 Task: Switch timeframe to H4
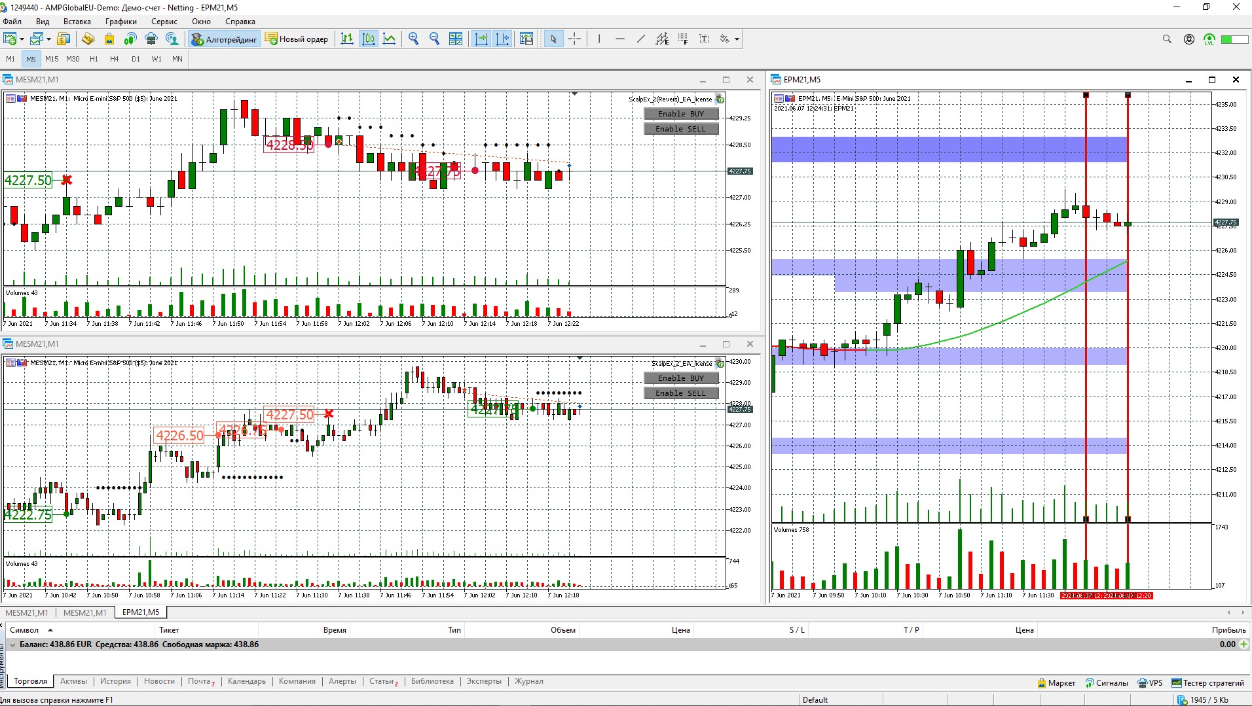point(115,59)
